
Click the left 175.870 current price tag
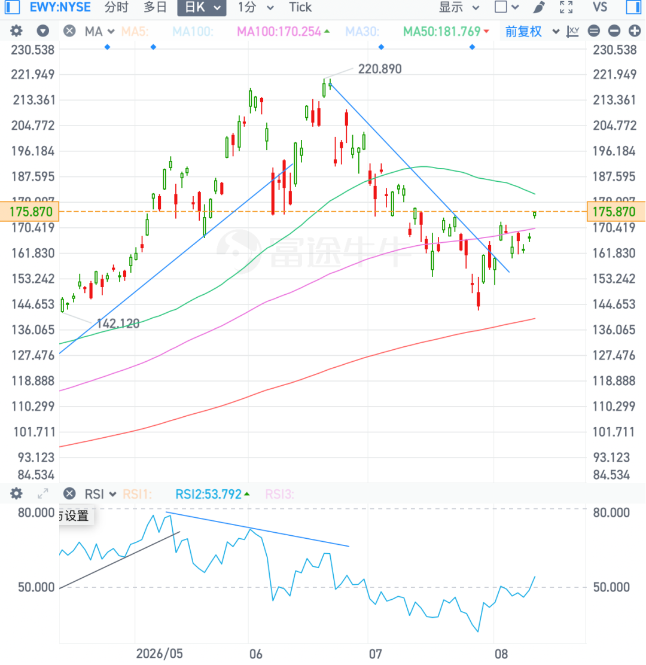coord(30,212)
